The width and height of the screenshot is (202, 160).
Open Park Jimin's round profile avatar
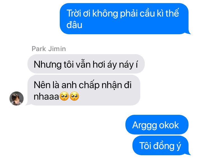(x=17, y=98)
